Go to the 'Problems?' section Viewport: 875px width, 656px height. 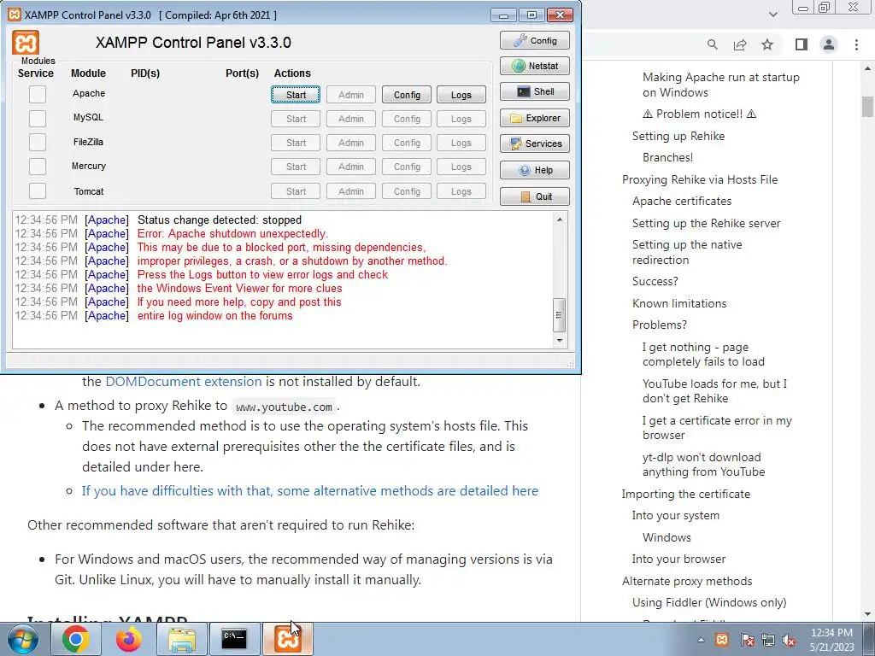click(660, 325)
